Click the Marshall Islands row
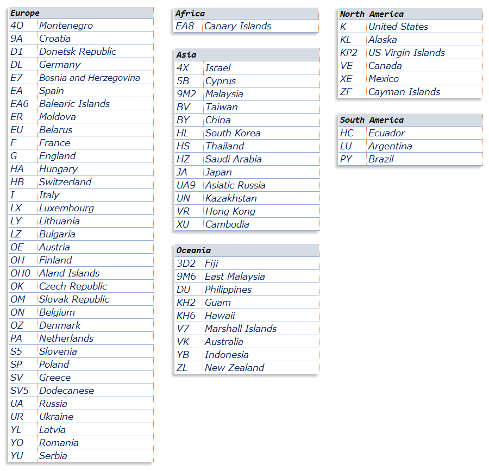 coord(240,329)
